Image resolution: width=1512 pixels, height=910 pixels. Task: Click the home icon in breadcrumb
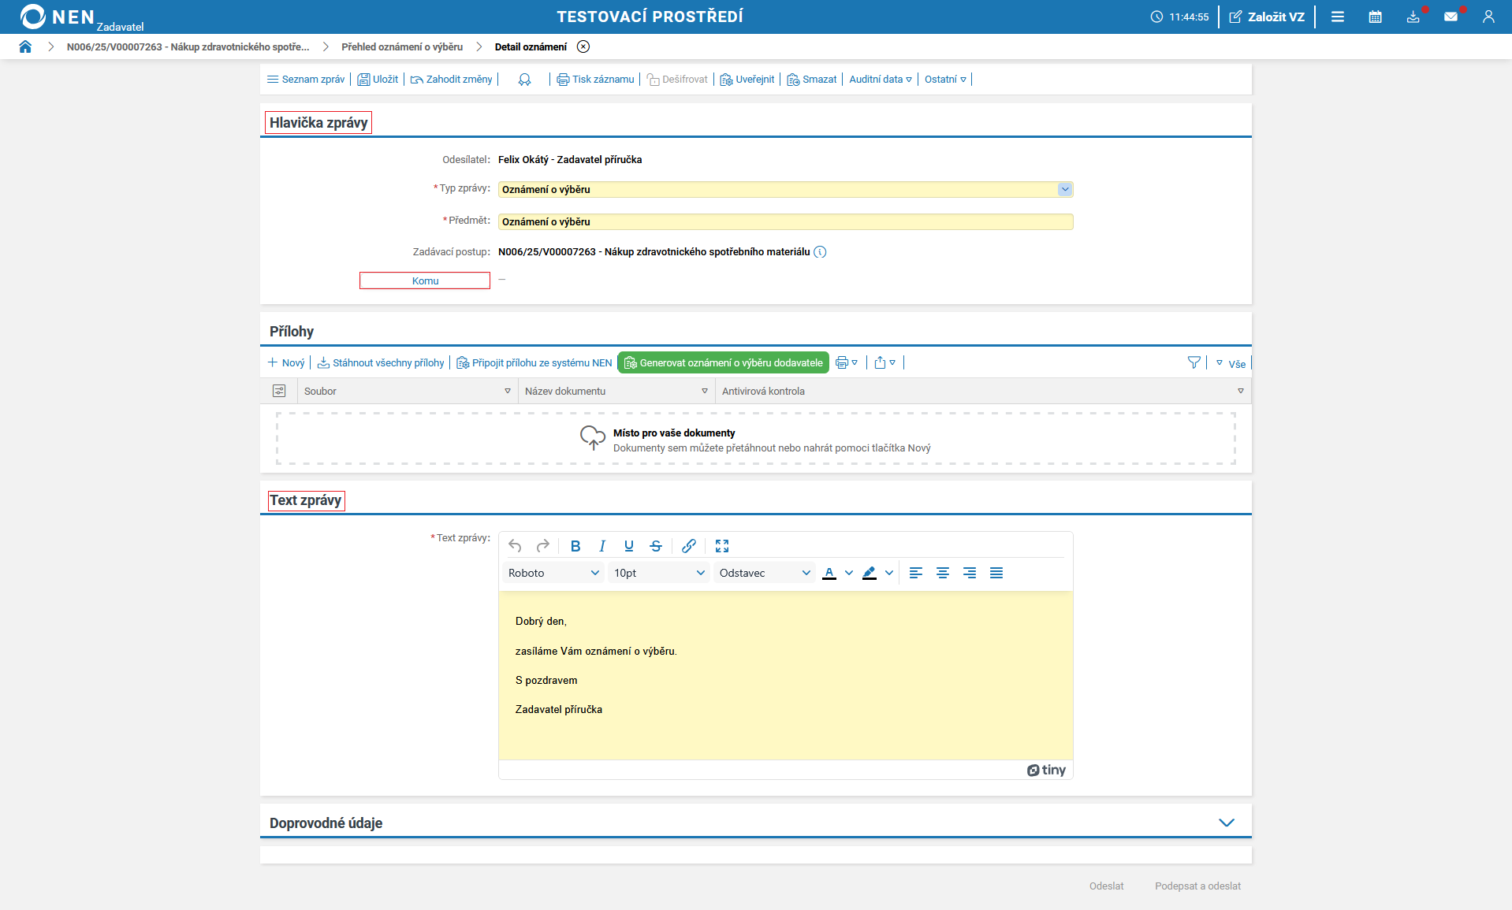pyautogui.click(x=25, y=46)
